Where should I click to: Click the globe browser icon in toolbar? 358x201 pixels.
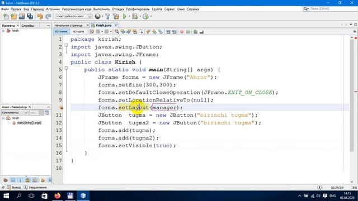pyautogui.click(x=98, y=16)
